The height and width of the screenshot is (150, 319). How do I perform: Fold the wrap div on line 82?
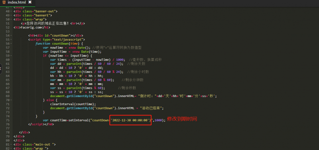[x=12, y=148]
